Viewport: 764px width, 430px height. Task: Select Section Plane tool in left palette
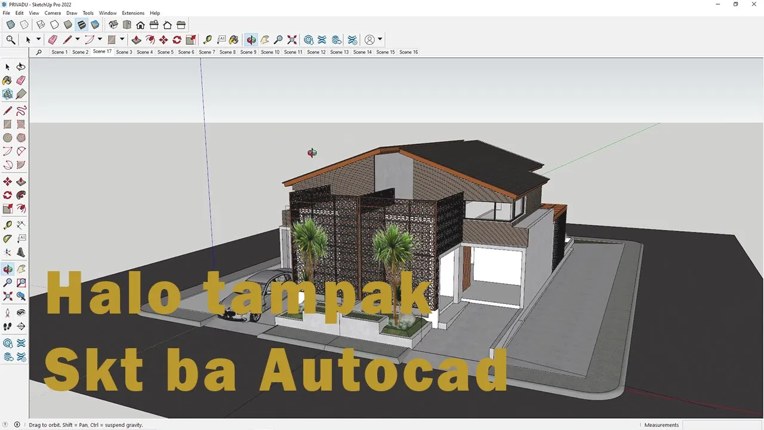click(21, 327)
